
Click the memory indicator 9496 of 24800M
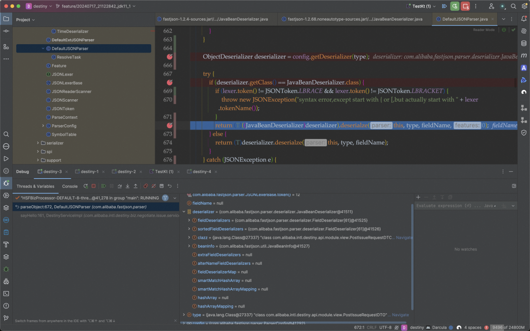tap(507, 327)
